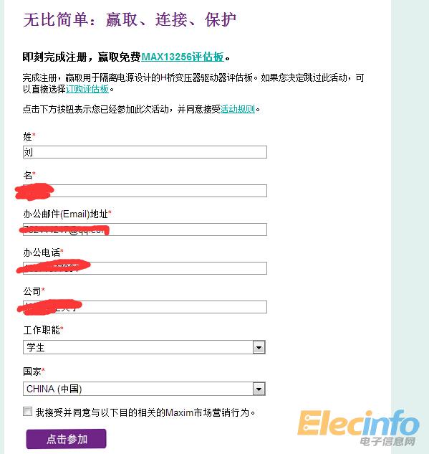Click the 办公电话 phone input field
The image size is (429, 454).
point(145,268)
